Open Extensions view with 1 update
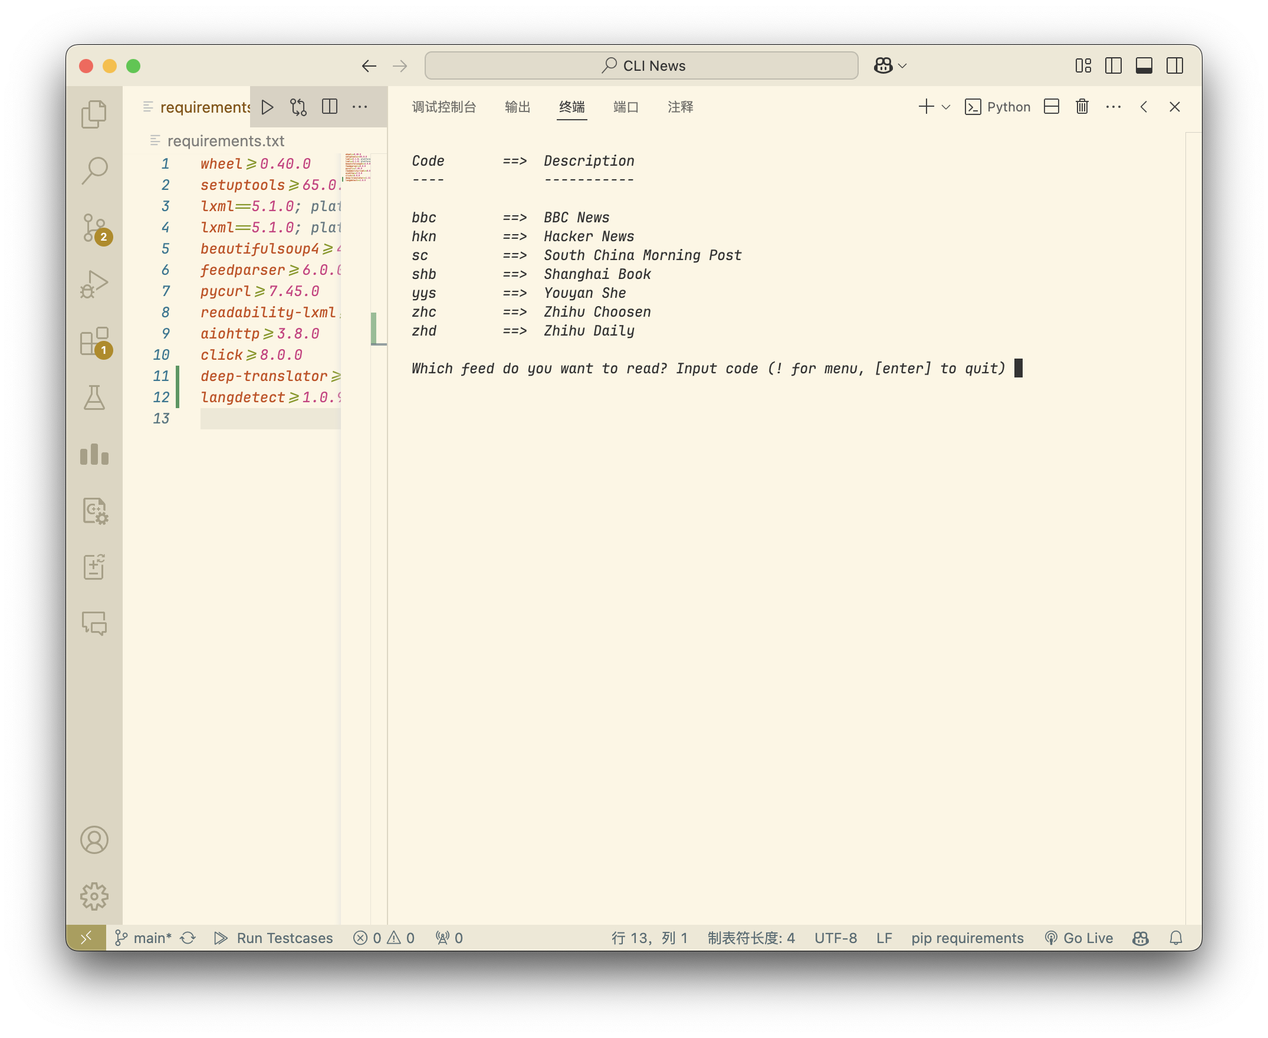 pos(94,341)
